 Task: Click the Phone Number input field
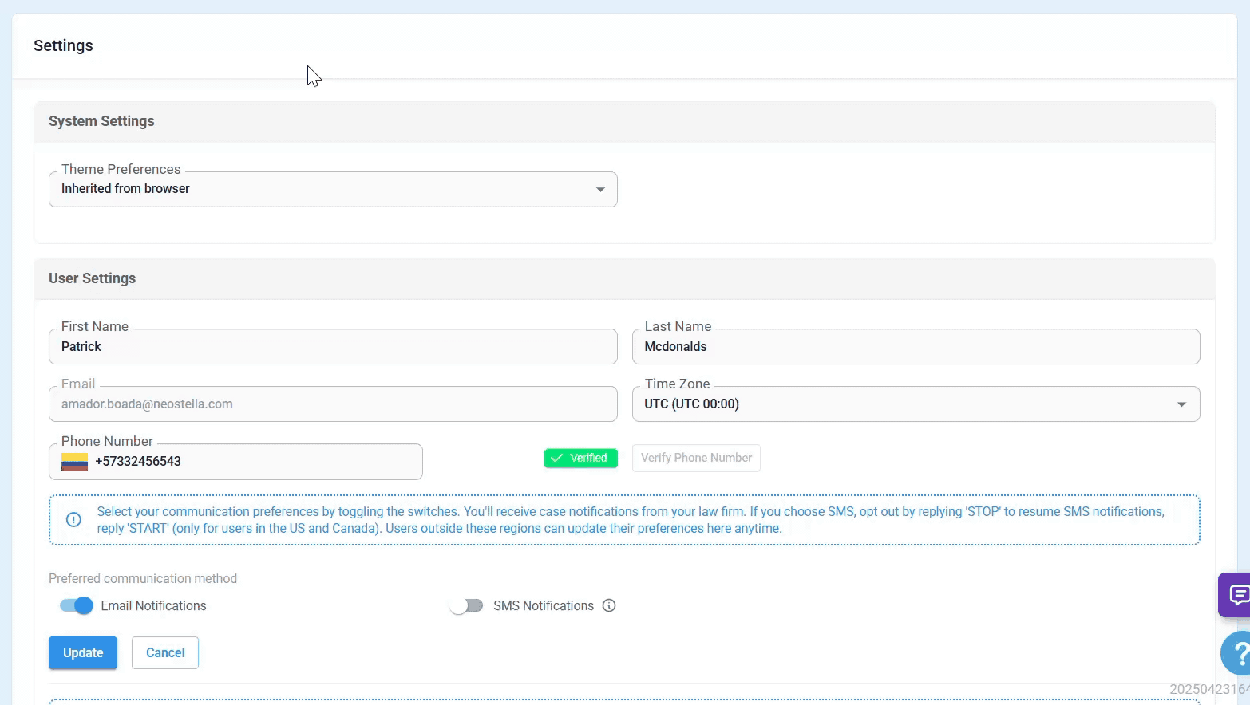(235, 462)
